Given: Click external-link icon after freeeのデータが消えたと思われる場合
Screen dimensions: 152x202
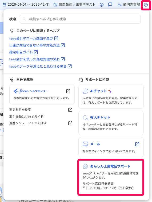Looking at the screenshot, I should point(70,66).
